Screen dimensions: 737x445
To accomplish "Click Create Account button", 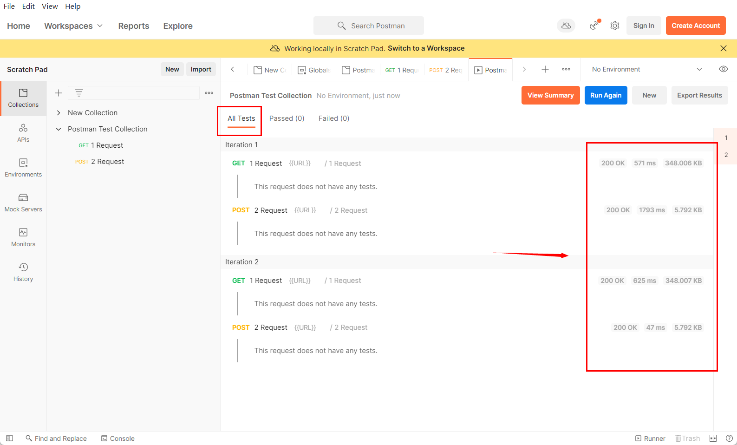I will [x=696, y=26].
